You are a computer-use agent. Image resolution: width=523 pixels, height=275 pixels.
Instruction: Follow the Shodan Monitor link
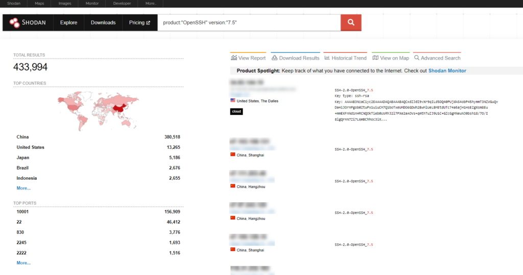pyautogui.click(x=447, y=70)
